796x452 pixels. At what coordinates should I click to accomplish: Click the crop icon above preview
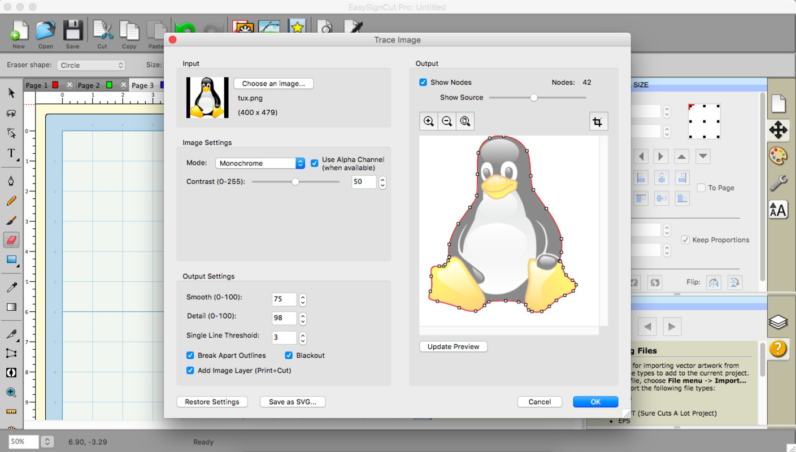coord(598,121)
